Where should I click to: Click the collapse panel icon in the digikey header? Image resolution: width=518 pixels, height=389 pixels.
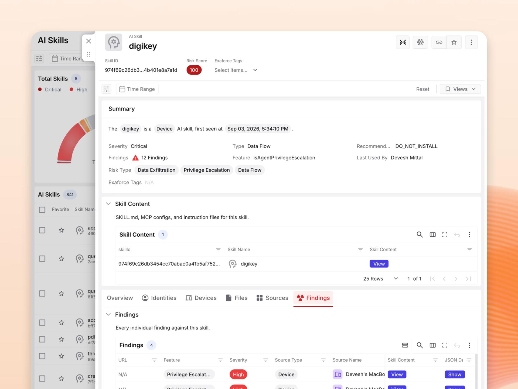[403, 42]
